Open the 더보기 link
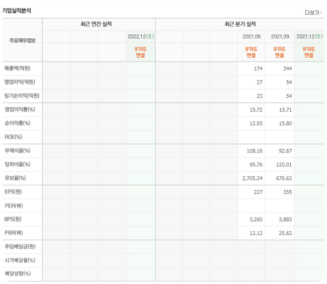This screenshot has height=284, width=327. coord(313,13)
